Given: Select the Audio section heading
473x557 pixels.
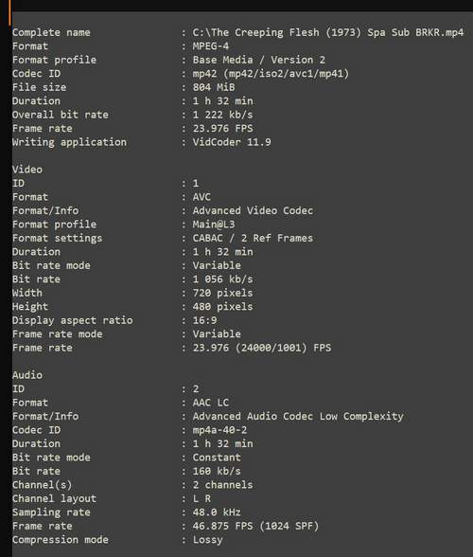Looking at the screenshot, I should tap(27, 375).
